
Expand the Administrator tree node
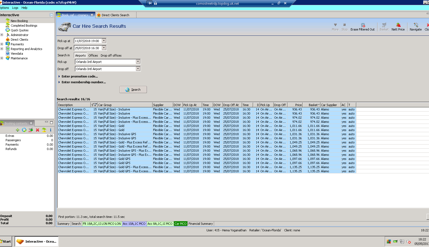2,35
